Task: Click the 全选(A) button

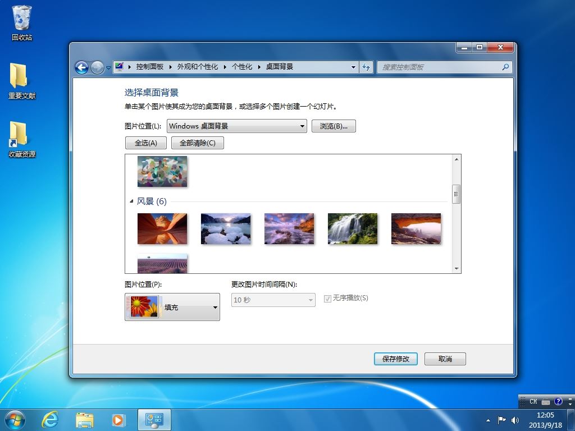Action: tap(146, 143)
